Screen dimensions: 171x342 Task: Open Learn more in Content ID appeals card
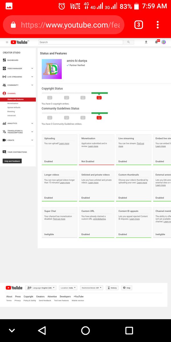[135, 219]
